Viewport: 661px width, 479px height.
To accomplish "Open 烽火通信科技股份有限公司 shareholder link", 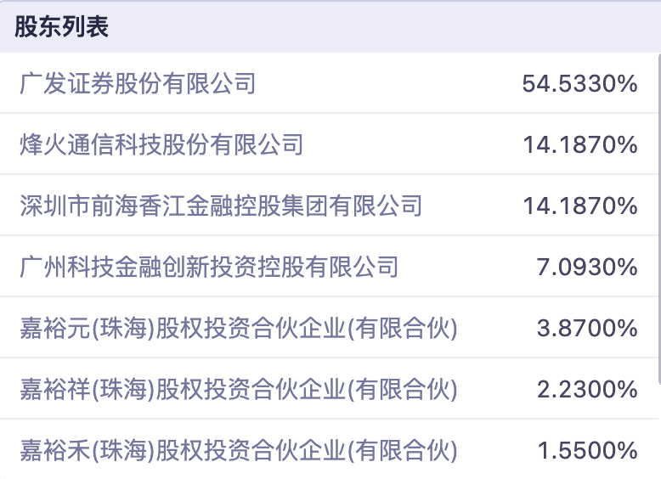I will tap(161, 144).
